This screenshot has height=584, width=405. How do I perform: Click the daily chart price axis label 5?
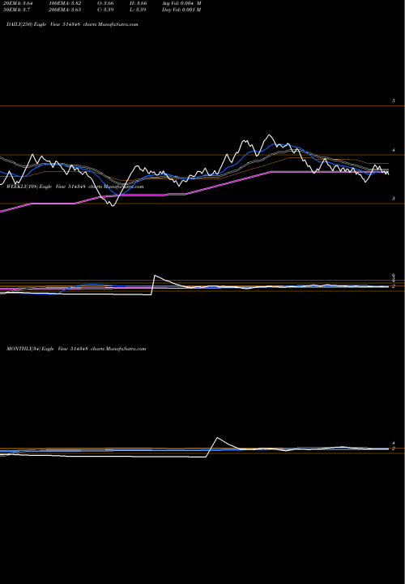[393, 101]
